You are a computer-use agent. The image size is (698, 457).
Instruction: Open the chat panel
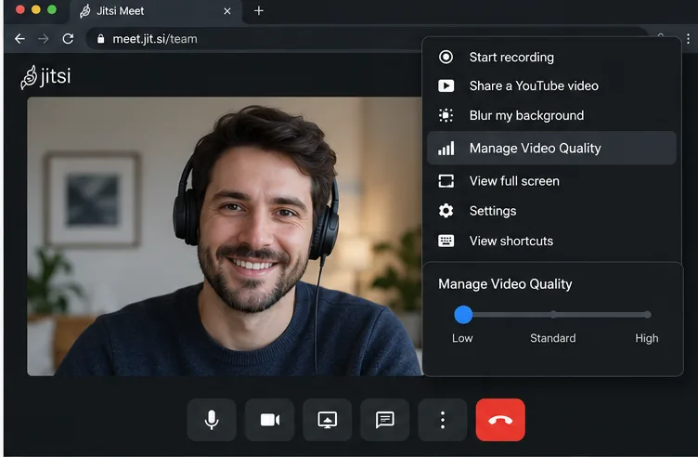pos(385,420)
